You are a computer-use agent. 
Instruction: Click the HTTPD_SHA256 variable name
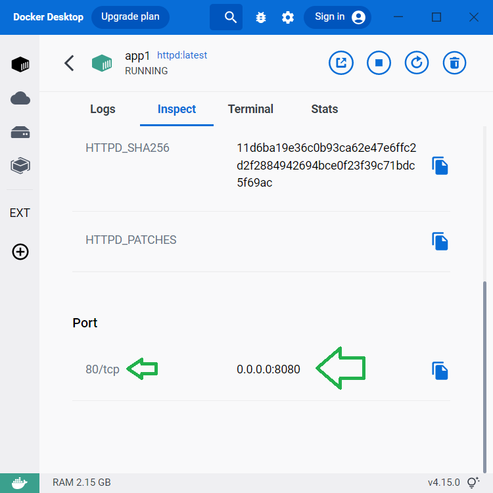click(128, 148)
